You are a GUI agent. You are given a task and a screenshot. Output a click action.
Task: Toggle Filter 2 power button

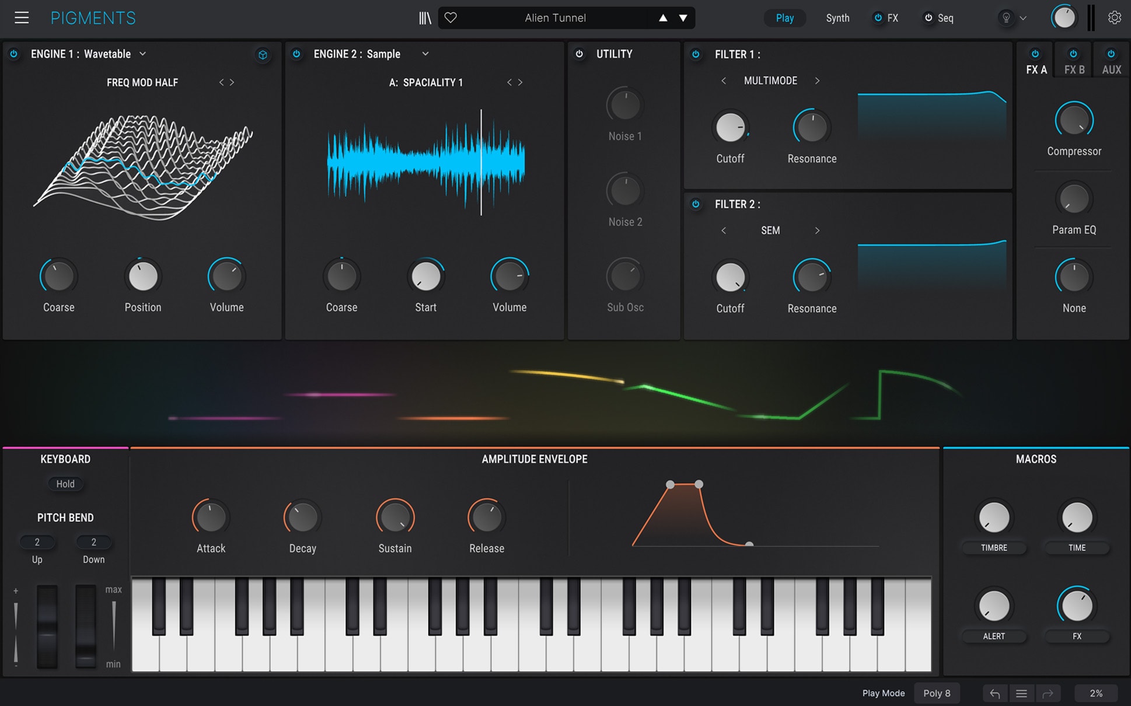[x=696, y=204]
